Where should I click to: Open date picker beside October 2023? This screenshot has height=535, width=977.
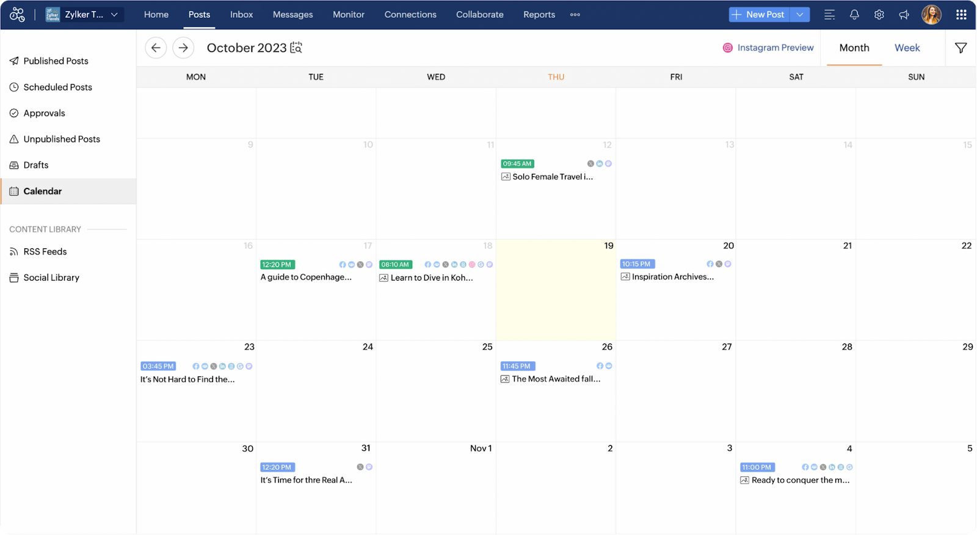296,48
